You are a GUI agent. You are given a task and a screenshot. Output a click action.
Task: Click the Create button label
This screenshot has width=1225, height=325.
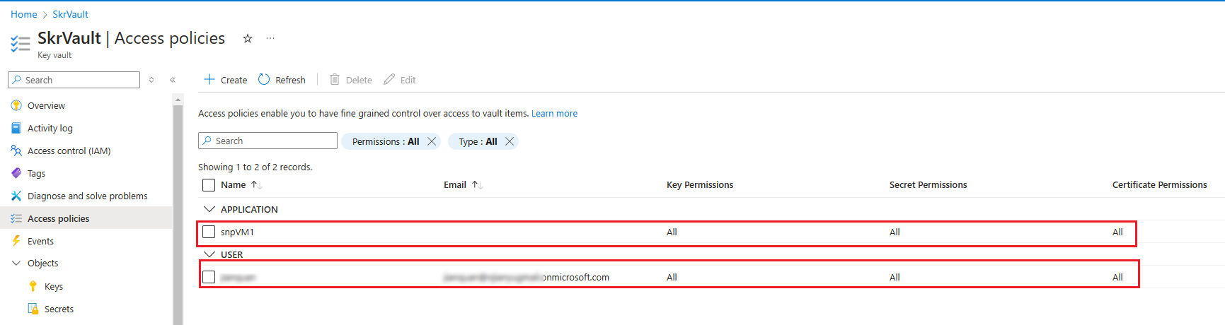click(234, 80)
